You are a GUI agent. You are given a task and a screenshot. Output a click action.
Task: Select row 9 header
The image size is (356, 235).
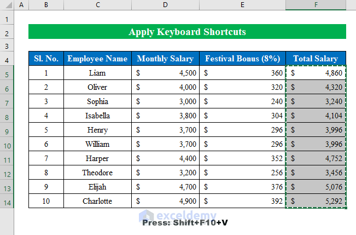7,130
